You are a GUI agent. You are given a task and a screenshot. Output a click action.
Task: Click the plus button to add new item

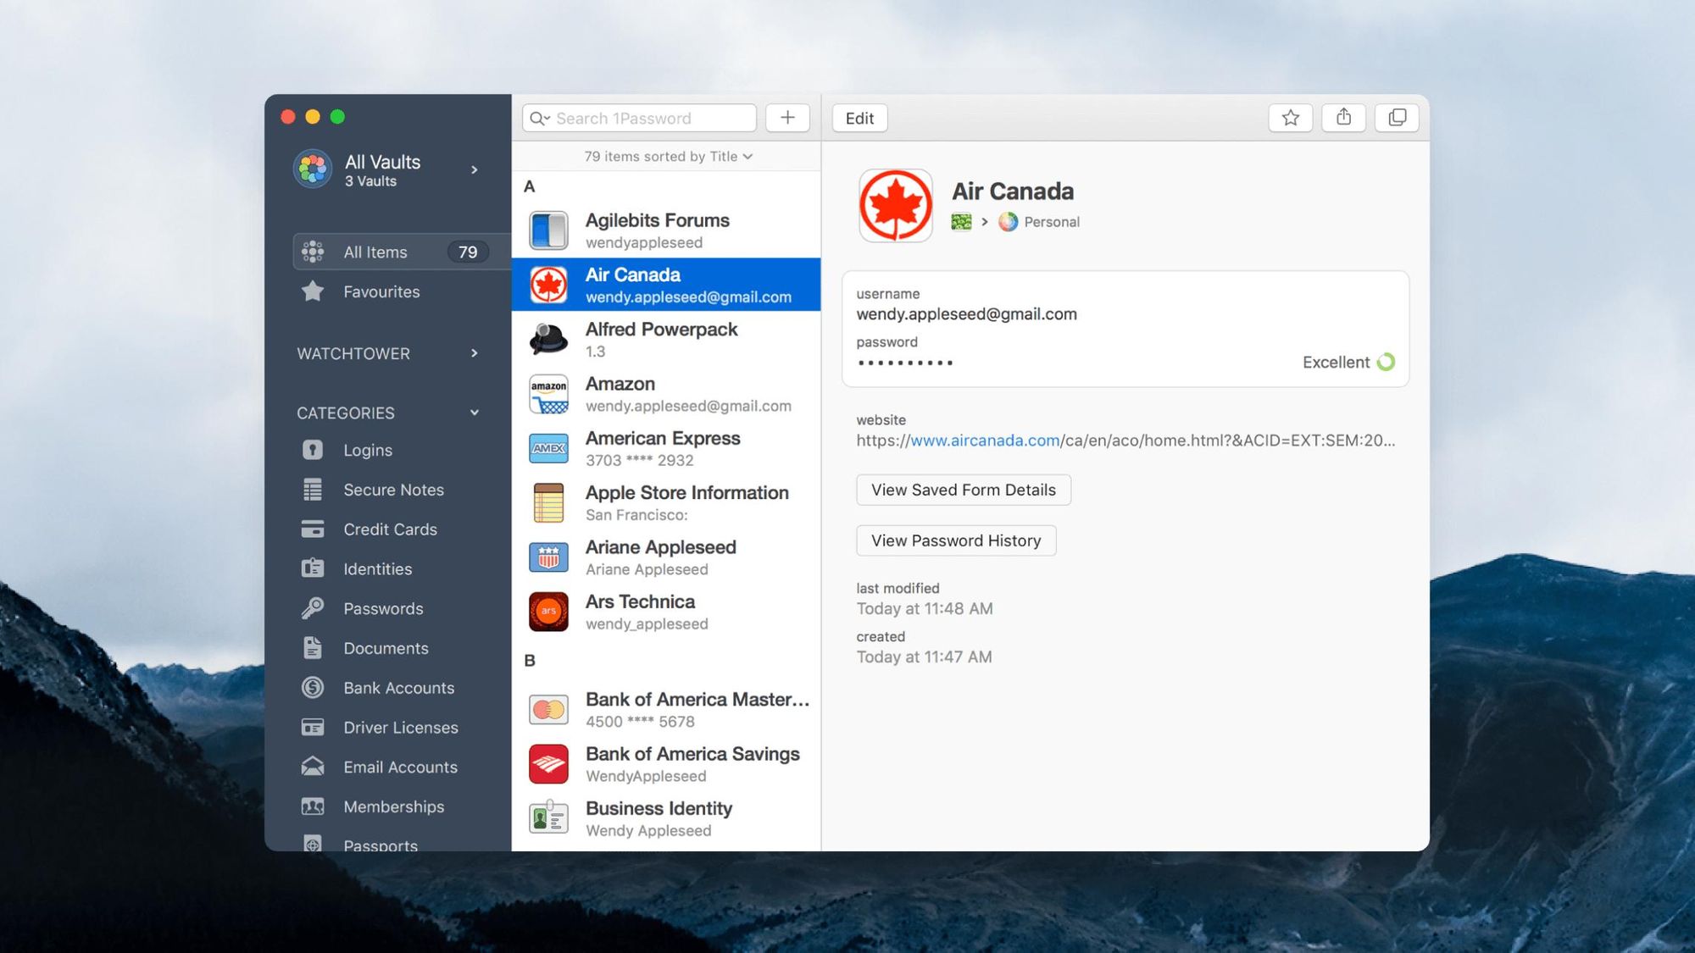click(787, 118)
